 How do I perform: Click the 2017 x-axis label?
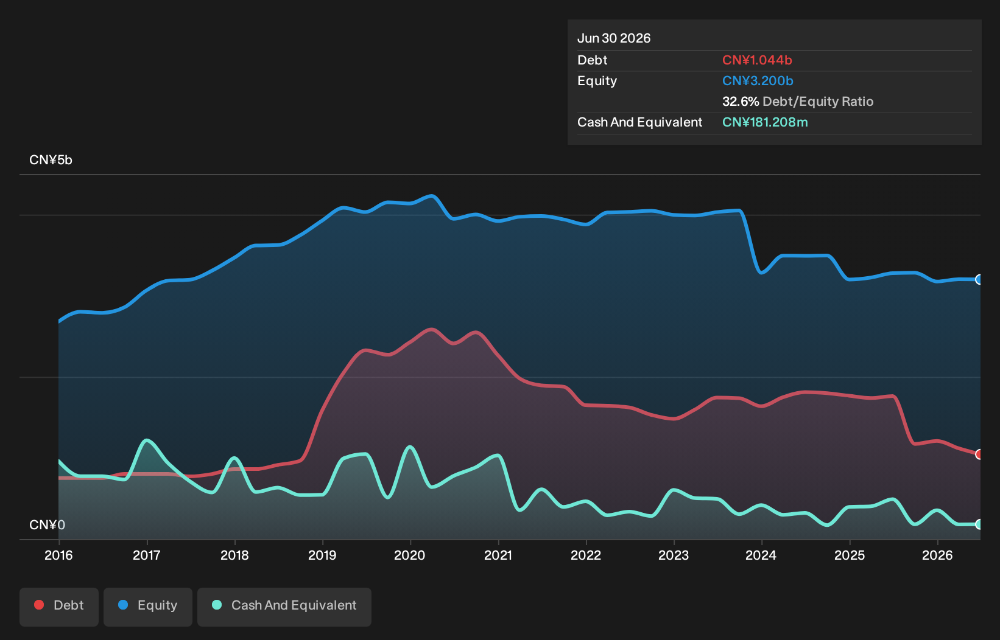tap(147, 555)
